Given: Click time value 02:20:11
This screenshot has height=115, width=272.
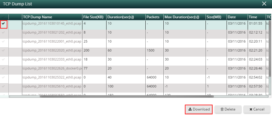Looking at the screenshot, I should coord(255,41).
